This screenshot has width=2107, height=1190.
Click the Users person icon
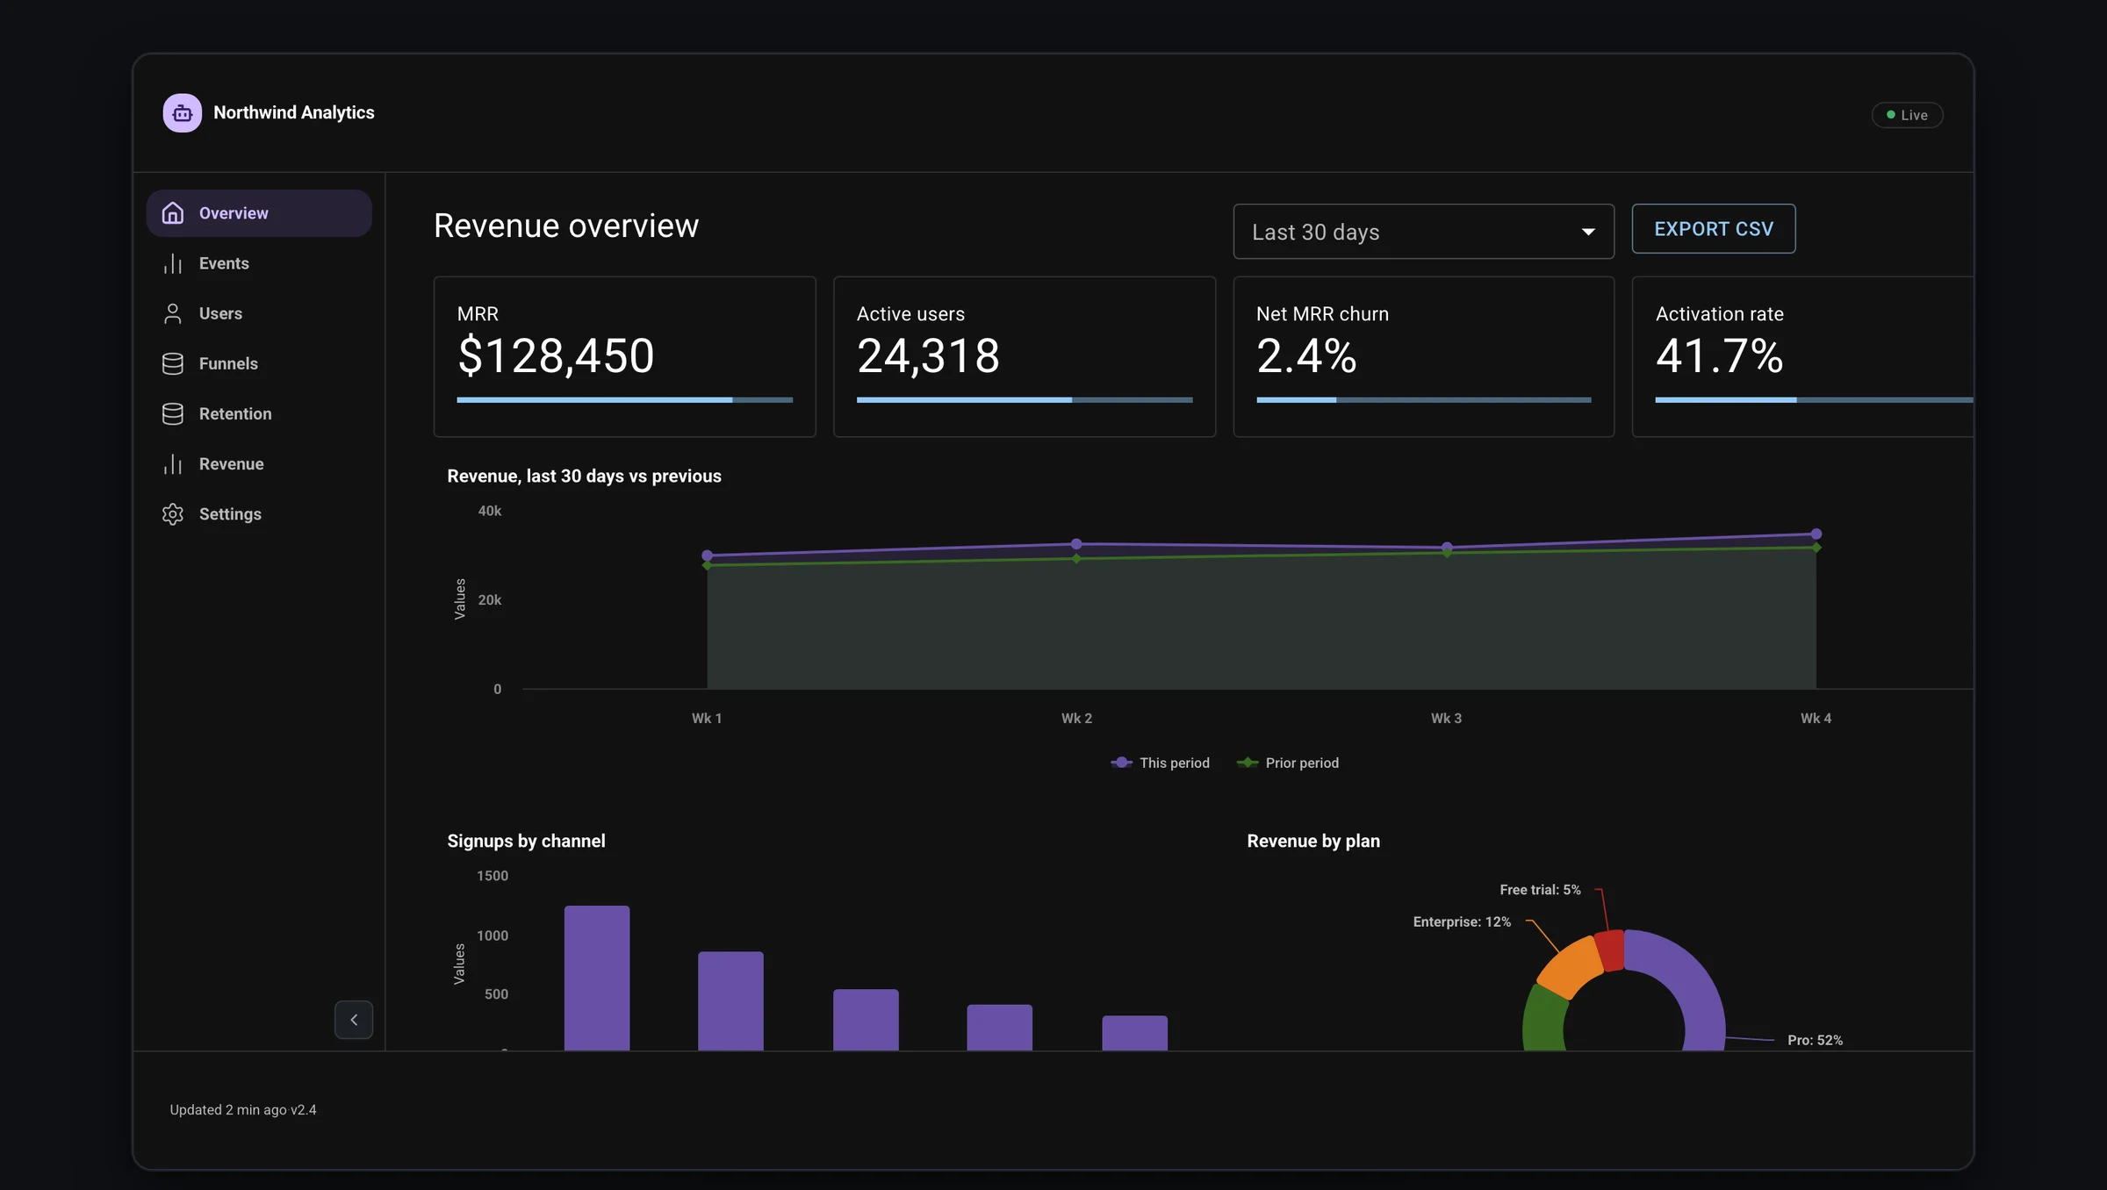tap(173, 313)
